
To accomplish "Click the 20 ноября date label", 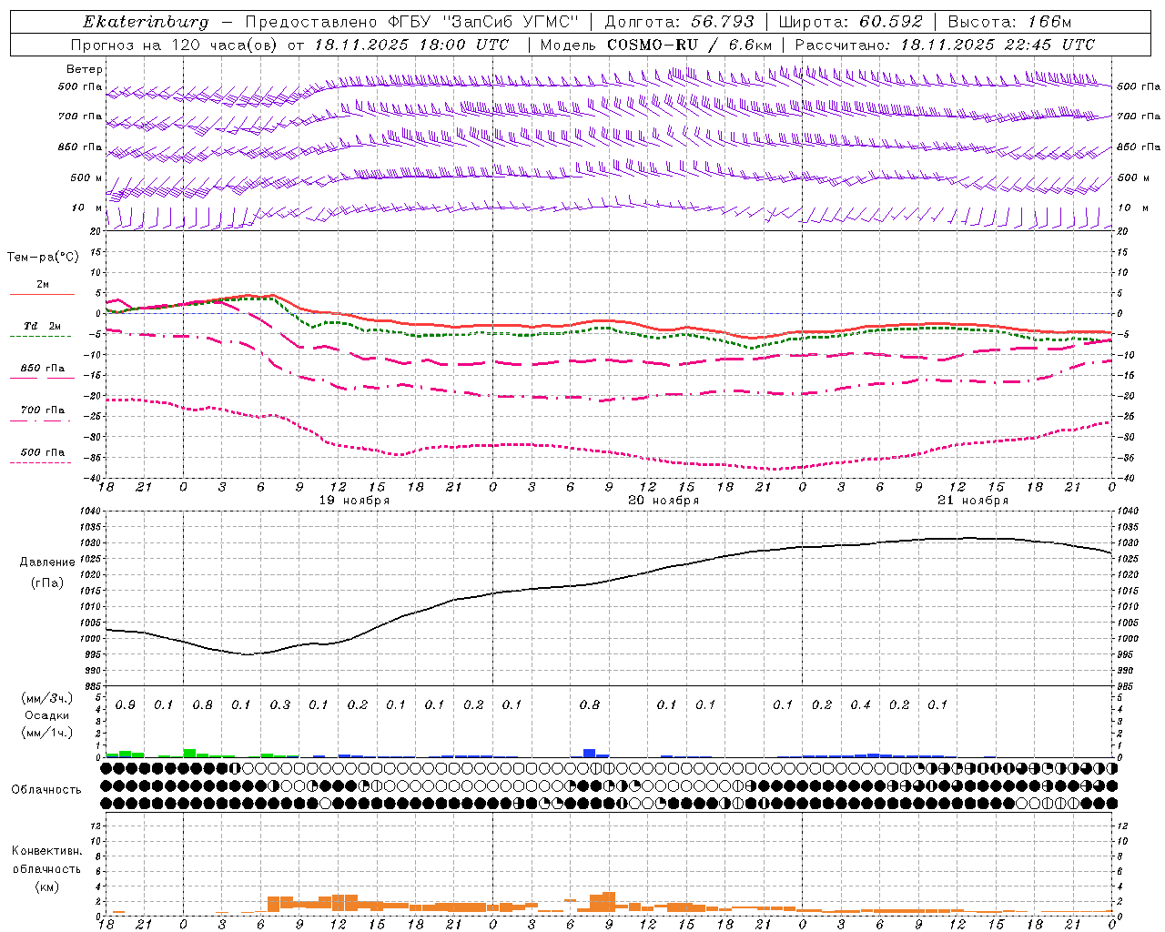I will [664, 501].
